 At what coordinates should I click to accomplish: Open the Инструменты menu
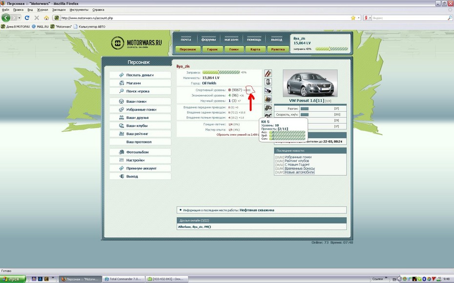pyautogui.click(x=79, y=10)
